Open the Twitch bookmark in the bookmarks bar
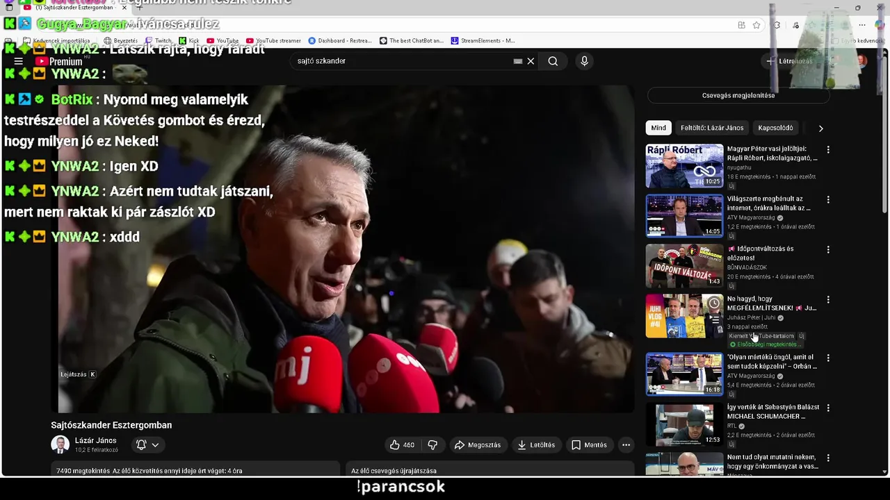This screenshot has height=500, width=890. point(158,41)
